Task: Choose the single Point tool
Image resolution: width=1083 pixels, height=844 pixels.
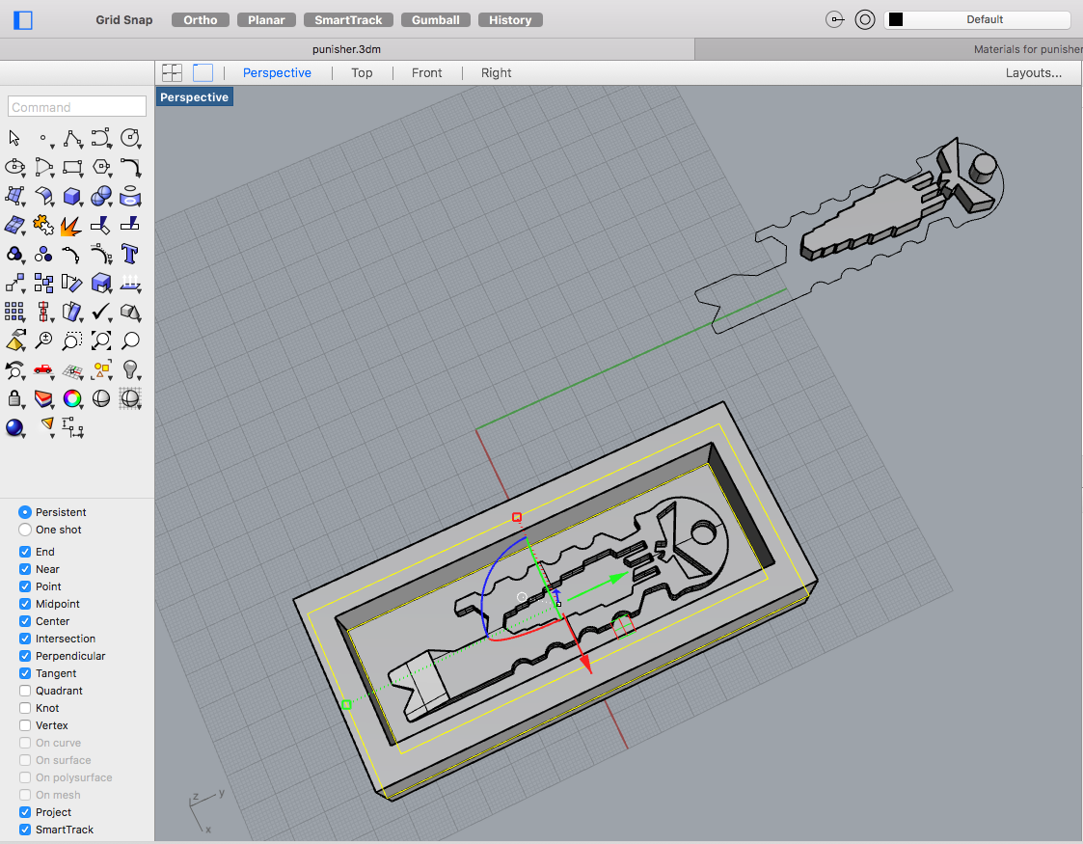Action: point(43,138)
